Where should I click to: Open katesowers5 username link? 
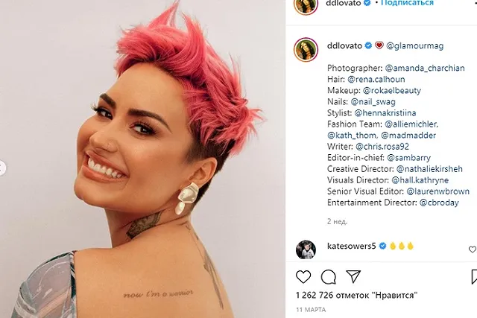(351, 246)
